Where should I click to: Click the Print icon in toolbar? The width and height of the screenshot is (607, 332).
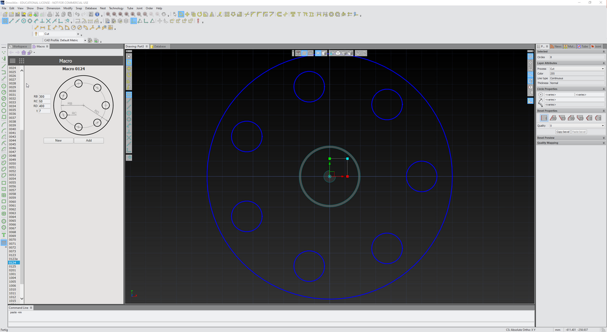(49, 14)
